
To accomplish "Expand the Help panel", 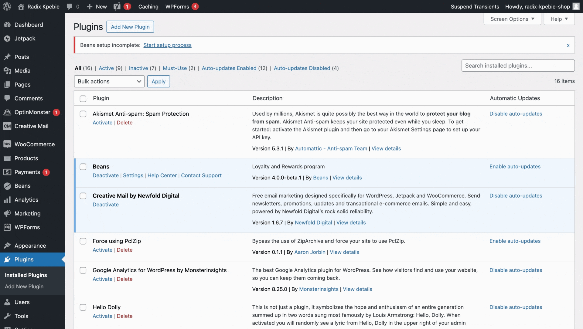I will pos(559,19).
